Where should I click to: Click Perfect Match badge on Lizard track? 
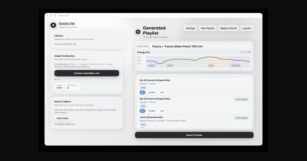(x=242, y=118)
